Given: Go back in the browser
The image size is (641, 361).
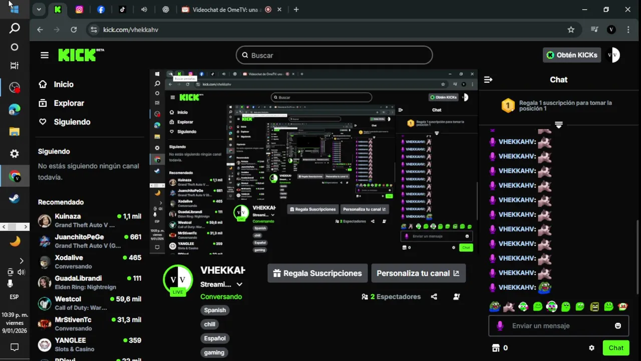Looking at the screenshot, I should click(40, 30).
